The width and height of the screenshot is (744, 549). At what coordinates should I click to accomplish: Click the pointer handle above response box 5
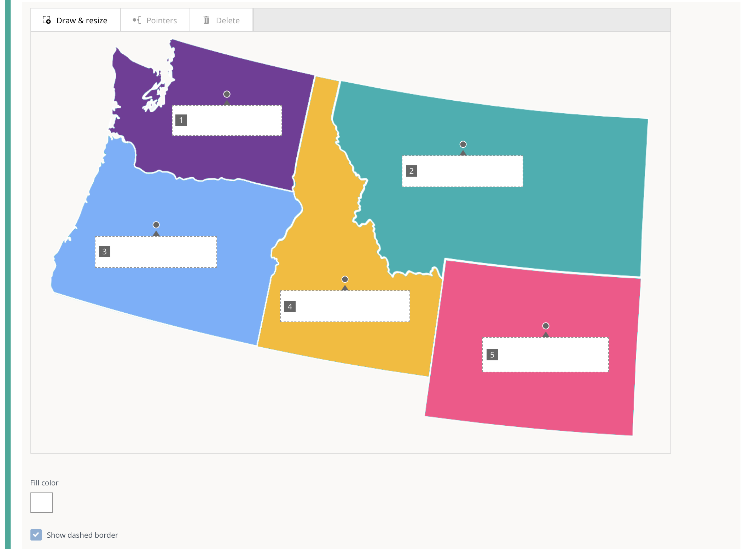(546, 326)
